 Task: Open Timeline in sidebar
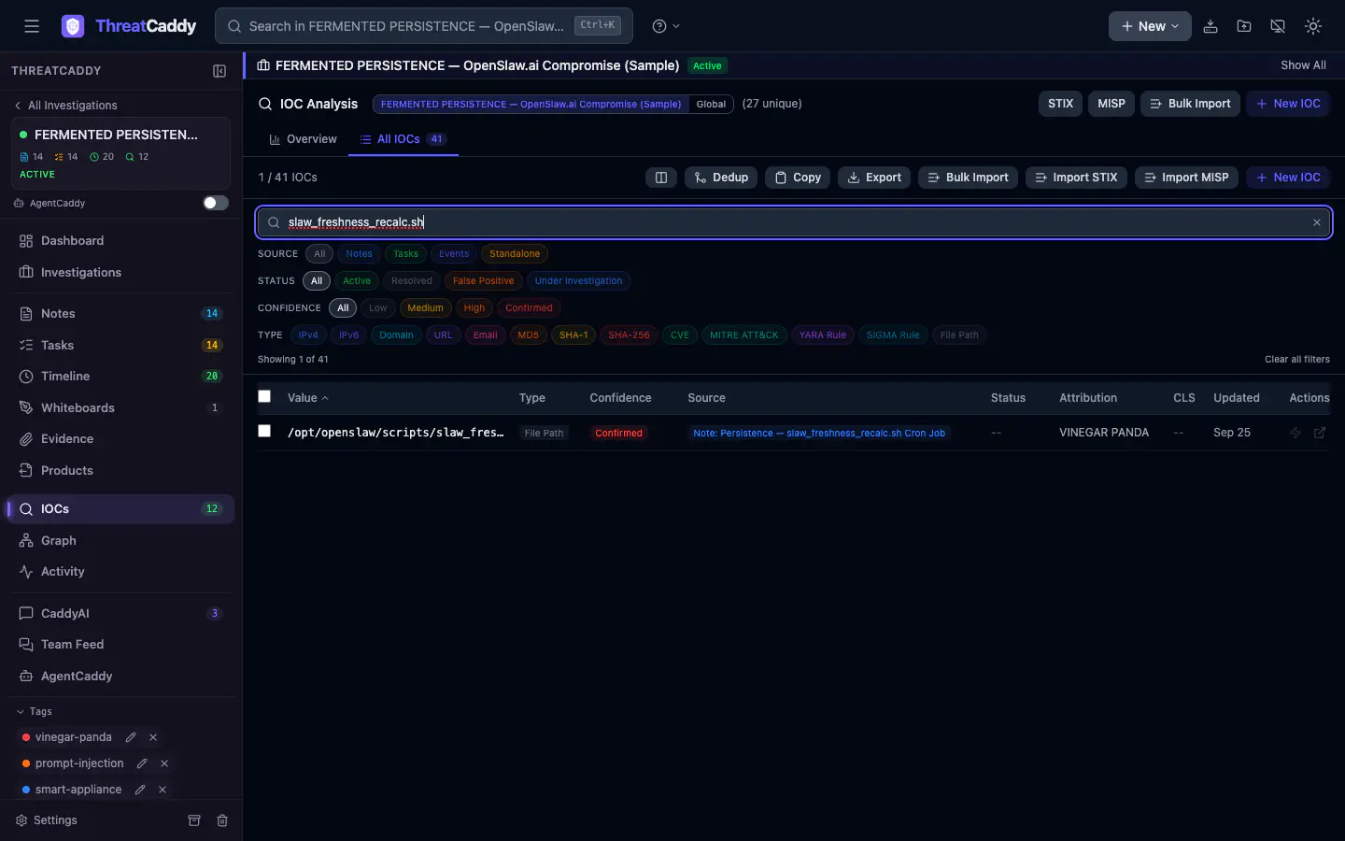coord(121,377)
